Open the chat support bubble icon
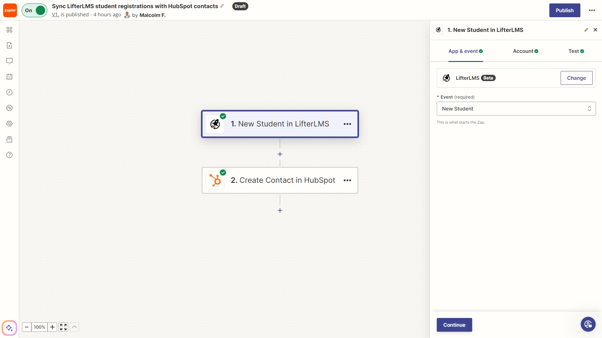 588,324
